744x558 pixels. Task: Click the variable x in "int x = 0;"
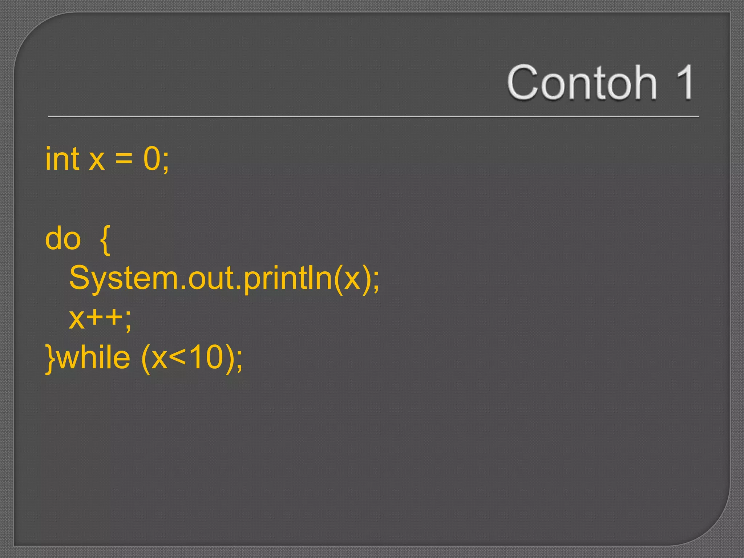(97, 161)
